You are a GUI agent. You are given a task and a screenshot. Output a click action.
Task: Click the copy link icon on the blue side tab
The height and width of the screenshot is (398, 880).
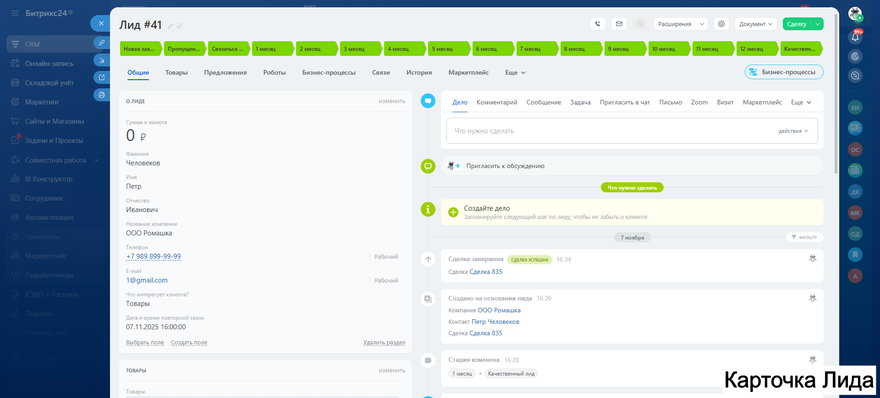(101, 43)
